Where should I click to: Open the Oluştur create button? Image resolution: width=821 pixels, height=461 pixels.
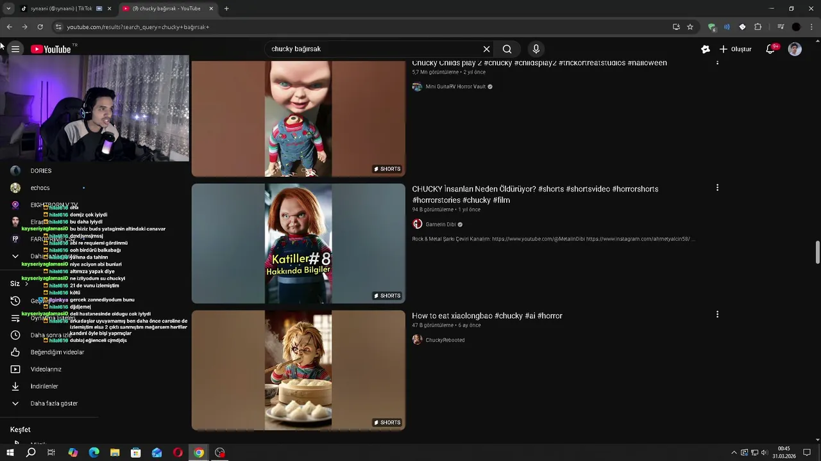(x=735, y=49)
